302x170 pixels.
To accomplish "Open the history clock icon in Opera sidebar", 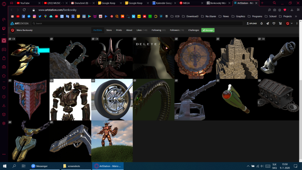I will [x=4, y=97].
